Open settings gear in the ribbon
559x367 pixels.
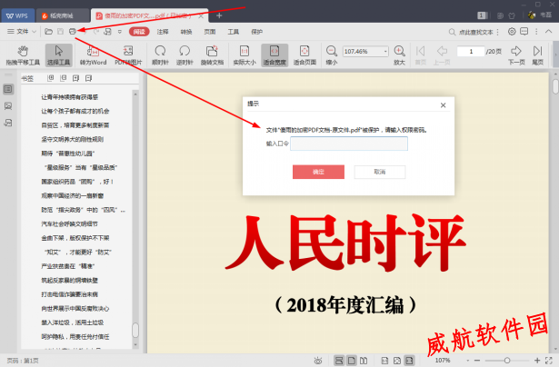(512, 32)
